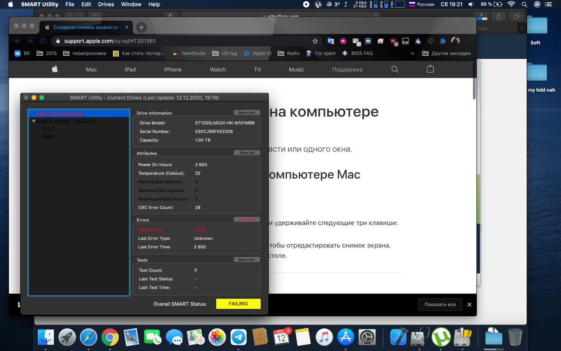The width and height of the screenshot is (561, 351).
Task: Open App Store from the Dock
Action: (346, 337)
